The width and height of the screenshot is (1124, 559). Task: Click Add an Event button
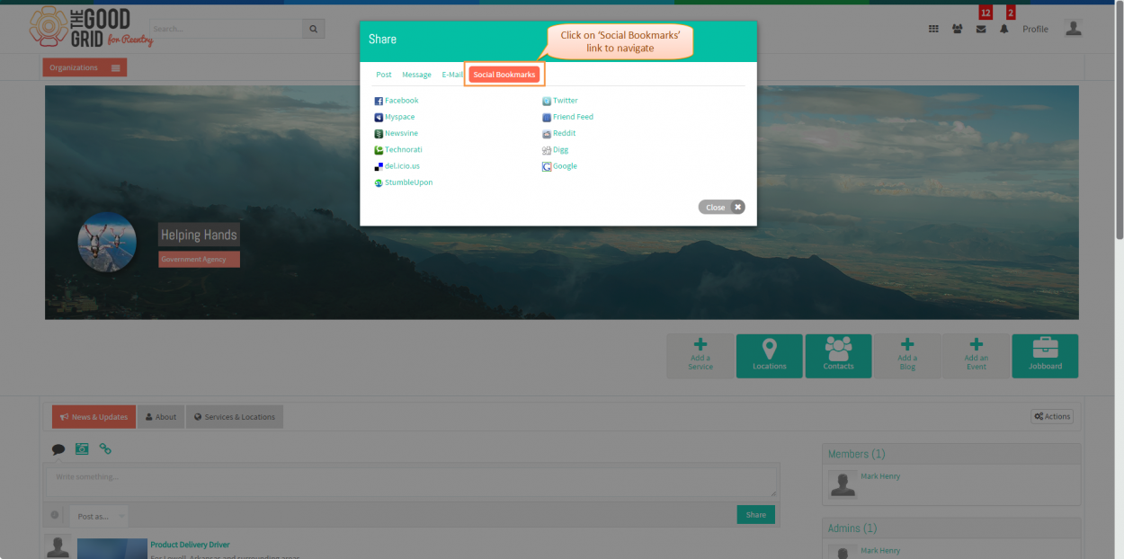pos(977,356)
